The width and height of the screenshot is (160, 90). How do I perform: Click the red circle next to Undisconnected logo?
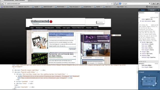click(x=51, y=21)
